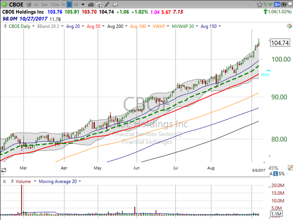Viewport: 293px width, 220px height.
Task: Mark CBOE as favorite with the star icon
Action: [259, 4]
